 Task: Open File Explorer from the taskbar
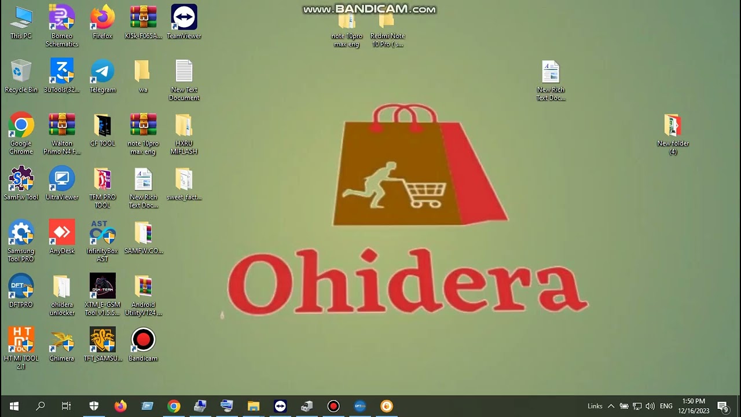(x=254, y=406)
